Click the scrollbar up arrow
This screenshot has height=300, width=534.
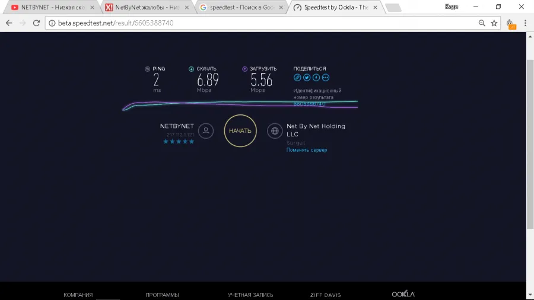point(530,36)
